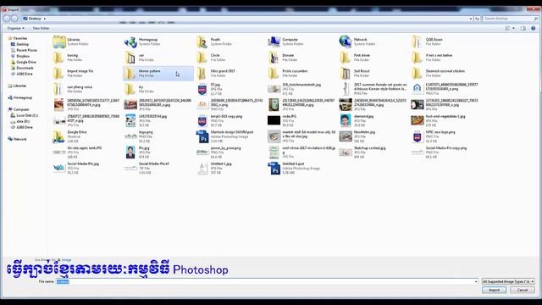Image resolution: width=542 pixels, height=305 pixels.
Task: Open data (D:) drive in sidebar
Action: click(23, 121)
